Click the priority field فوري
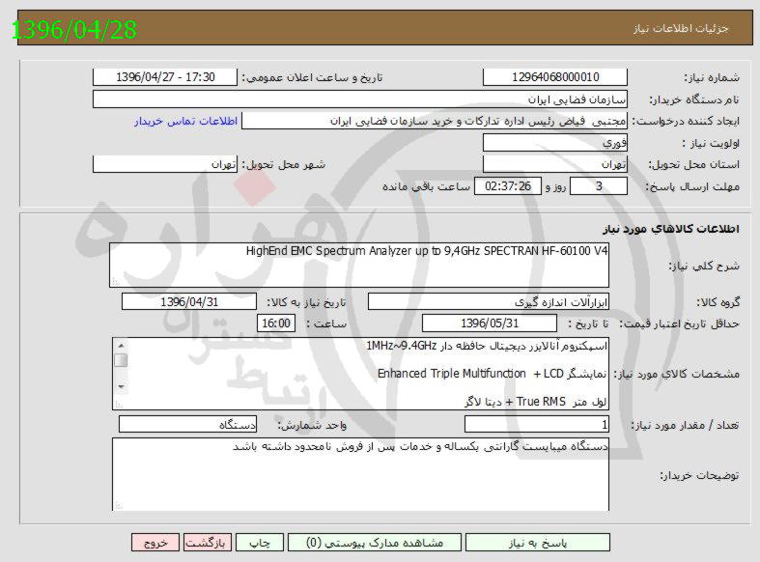The image size is (760, 562). point(555,143)
